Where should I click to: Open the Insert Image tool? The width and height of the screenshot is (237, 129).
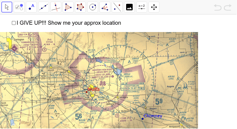coord(129,7)
